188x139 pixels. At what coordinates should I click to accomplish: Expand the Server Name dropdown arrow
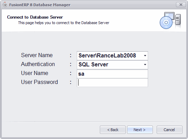click(x=145, y=56)
